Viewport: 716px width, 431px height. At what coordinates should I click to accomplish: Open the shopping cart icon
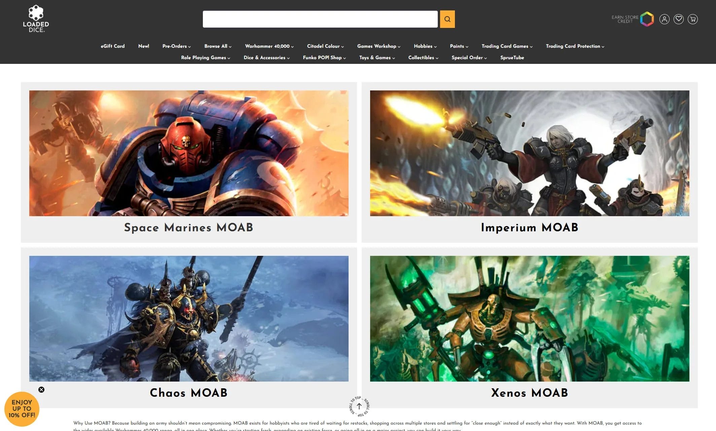[x=692, y=19]
